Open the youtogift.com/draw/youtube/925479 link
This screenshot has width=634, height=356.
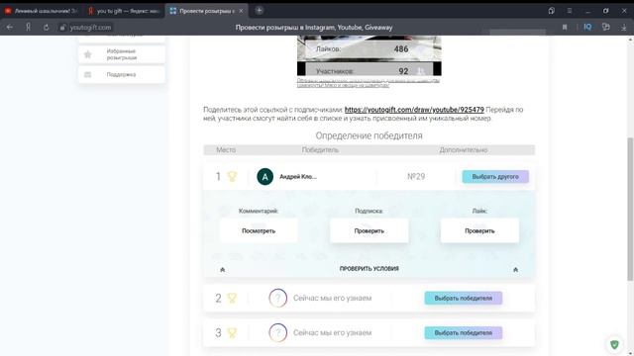pos(414,110)
